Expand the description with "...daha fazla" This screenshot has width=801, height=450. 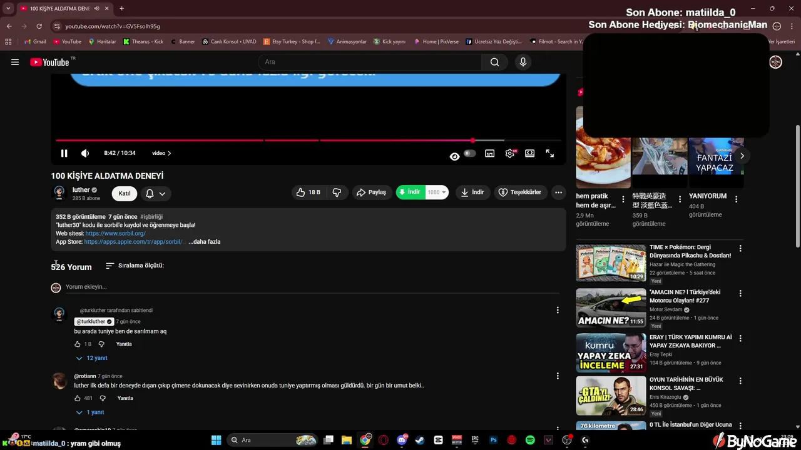205,242
